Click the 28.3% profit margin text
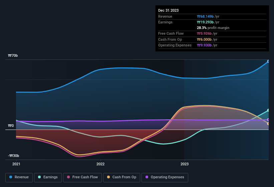 [x=213, y=28]
